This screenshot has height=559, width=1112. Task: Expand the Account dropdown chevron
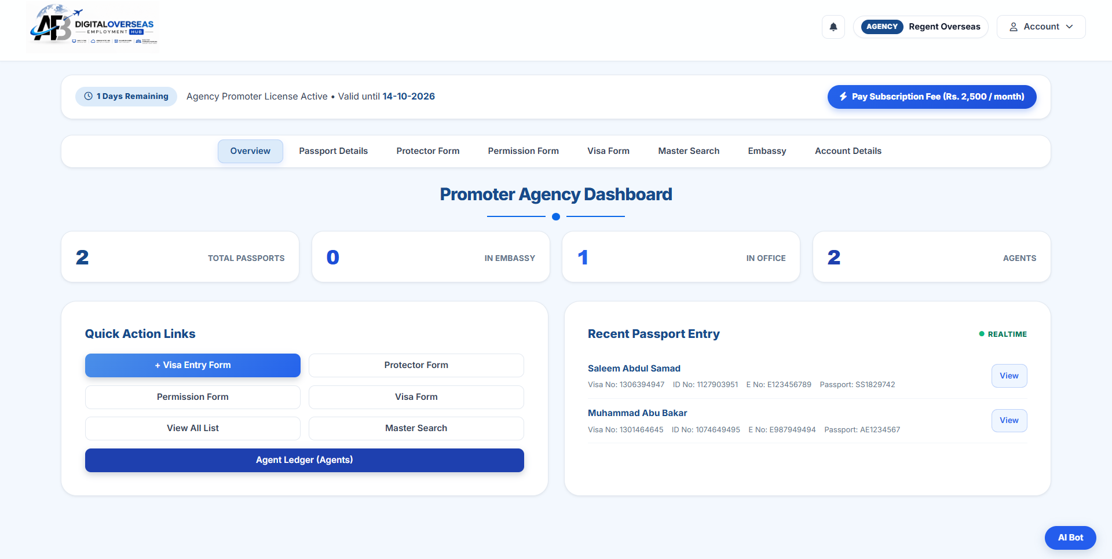tap(1069, 27)
